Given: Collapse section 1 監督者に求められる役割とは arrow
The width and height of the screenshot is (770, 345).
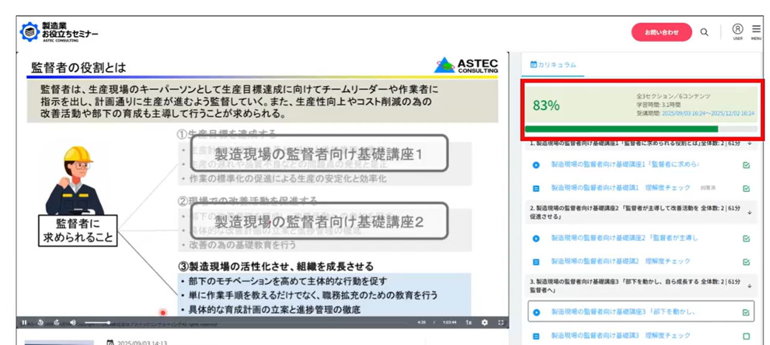Looking at the screenshot, I should tap(750, 143).
